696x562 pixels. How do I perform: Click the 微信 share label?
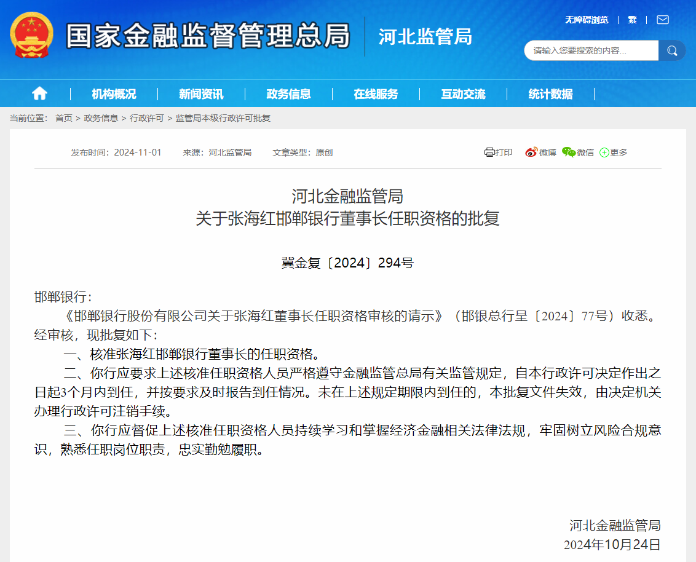click(x=585, y=152)
